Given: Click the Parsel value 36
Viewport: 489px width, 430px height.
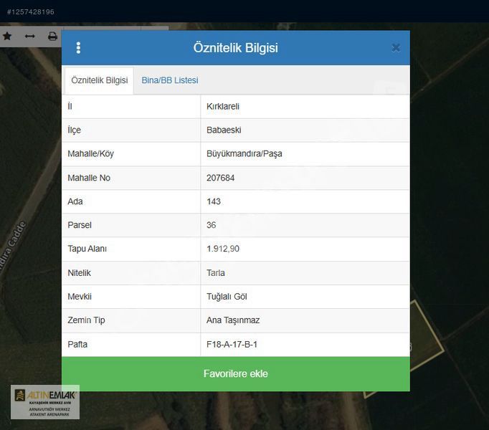Looking at the screenshot, I should (212, 225).
